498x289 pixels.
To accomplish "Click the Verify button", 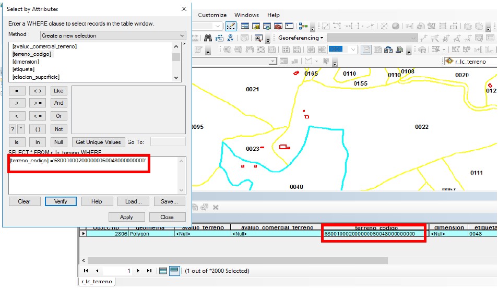I will click(x=61, y=201).
